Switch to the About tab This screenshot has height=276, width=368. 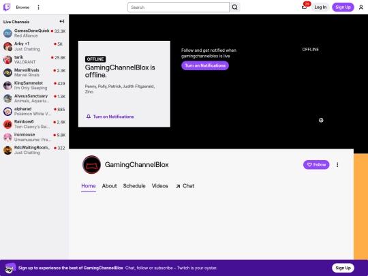click(109, 186)
